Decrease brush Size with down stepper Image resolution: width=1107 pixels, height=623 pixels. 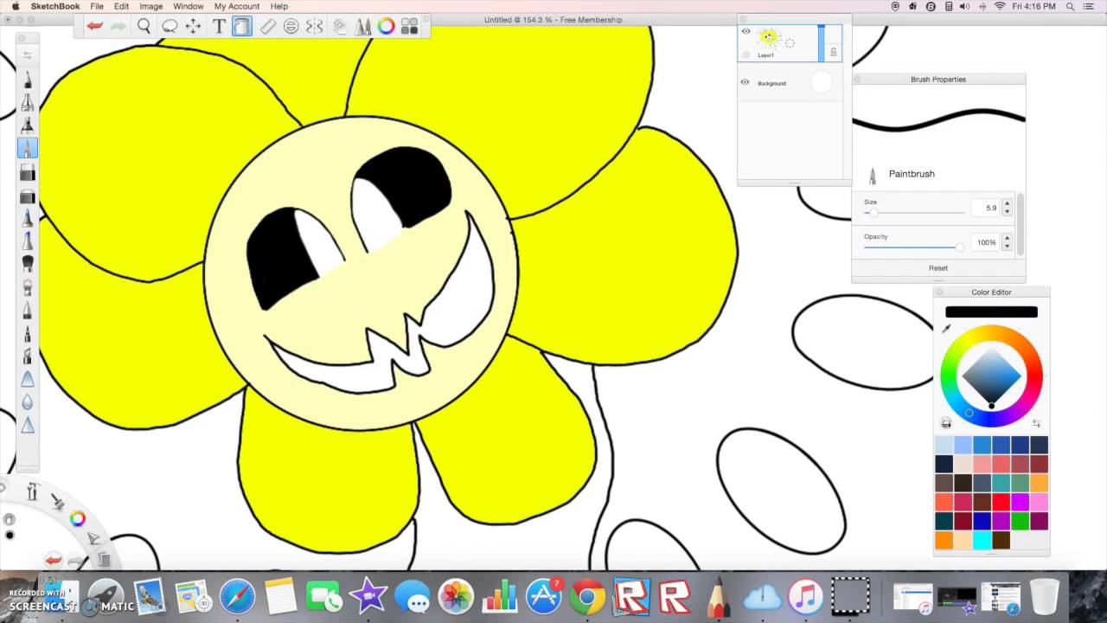(x=1007, y=211)
